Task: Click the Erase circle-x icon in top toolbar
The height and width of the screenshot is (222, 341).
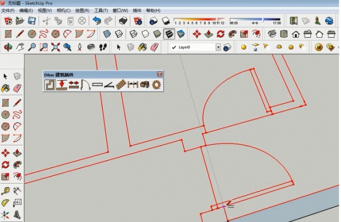Action: [82, 21]
